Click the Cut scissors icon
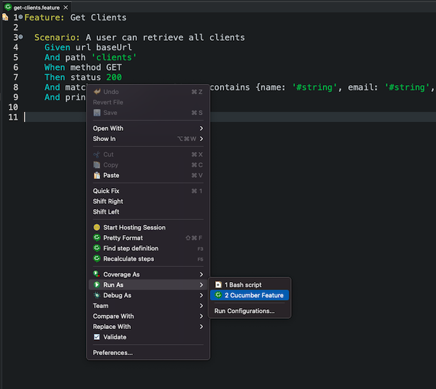The image size is (436, 389). (97, 155)
